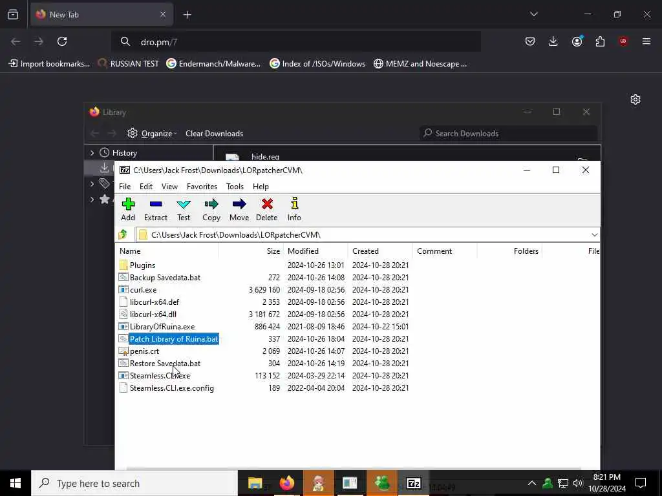The image size is (662, 496).
Task: Open the Firefox View icon
Action: click(13, 15)
